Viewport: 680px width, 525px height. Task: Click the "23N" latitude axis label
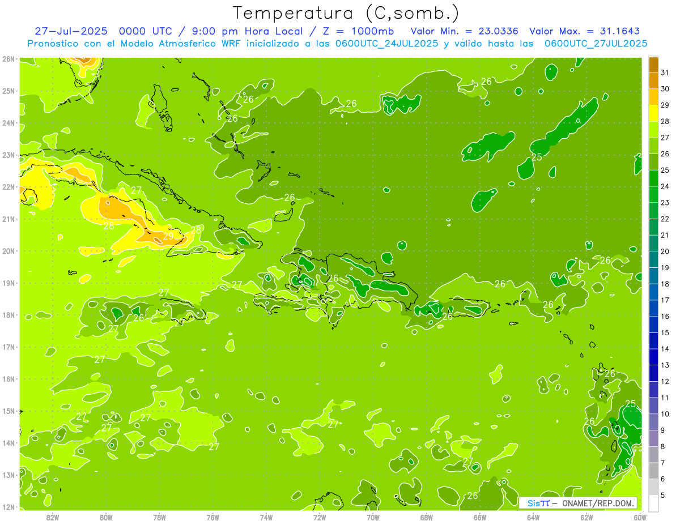[8, 155]
